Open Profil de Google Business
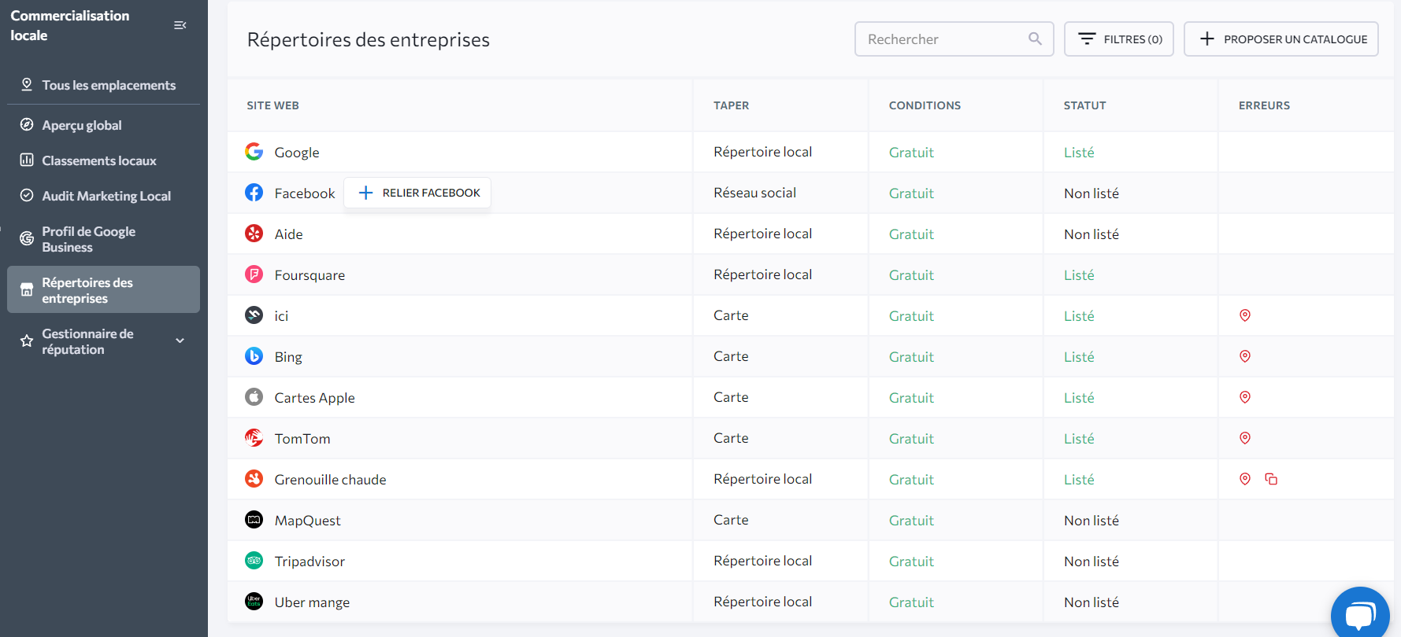 pos(88,239)
